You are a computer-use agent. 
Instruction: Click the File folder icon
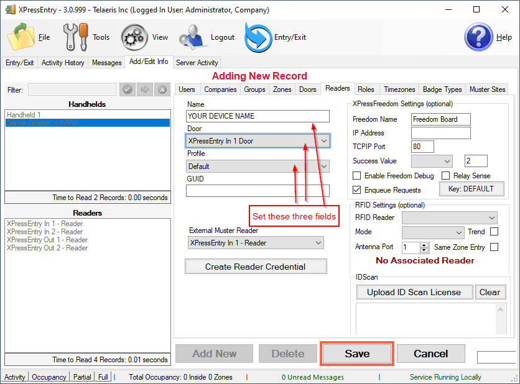click(21, 37)
